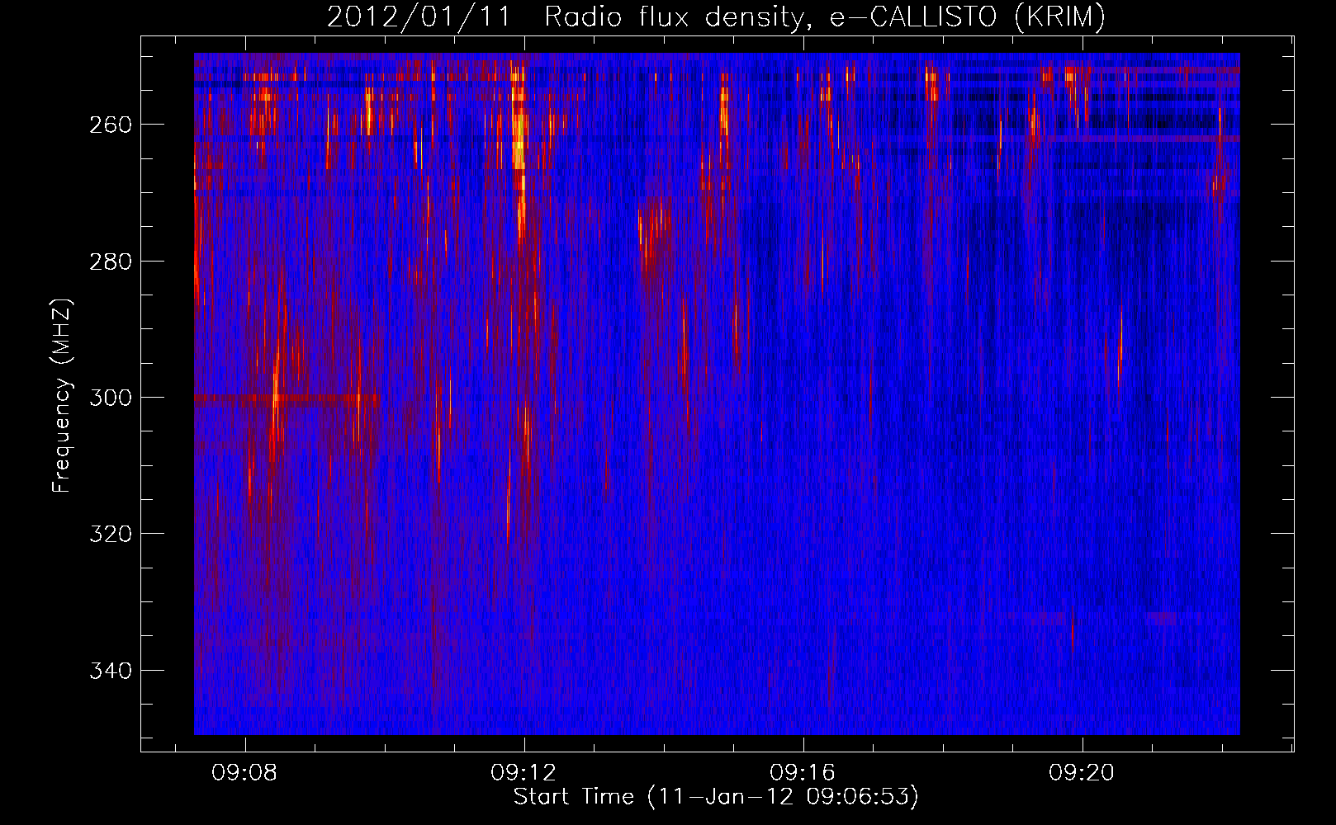This screenshot has width=1336, height=825.
Task: Click the 300 frequency tick label
Action: 110,398
